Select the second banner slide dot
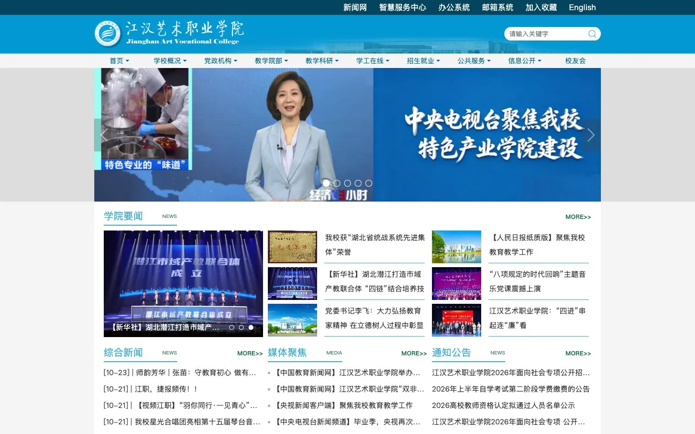Viewport: 695px width, 434px height. click(x=337, y=183)
